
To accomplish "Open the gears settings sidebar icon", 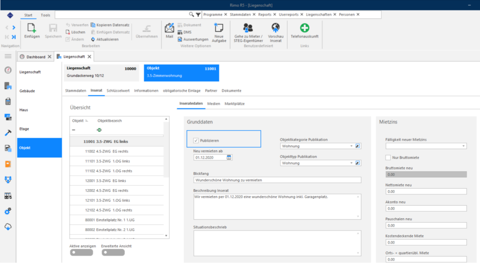I will pyautogui.click(x=8, y=211).
